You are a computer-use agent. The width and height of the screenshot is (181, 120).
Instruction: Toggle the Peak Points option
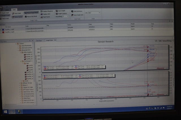coord(46,17)
